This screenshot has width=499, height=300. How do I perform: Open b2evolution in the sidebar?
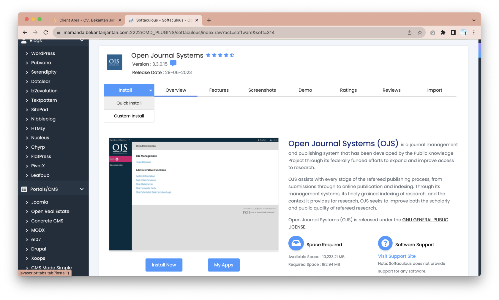pos(44,91)
